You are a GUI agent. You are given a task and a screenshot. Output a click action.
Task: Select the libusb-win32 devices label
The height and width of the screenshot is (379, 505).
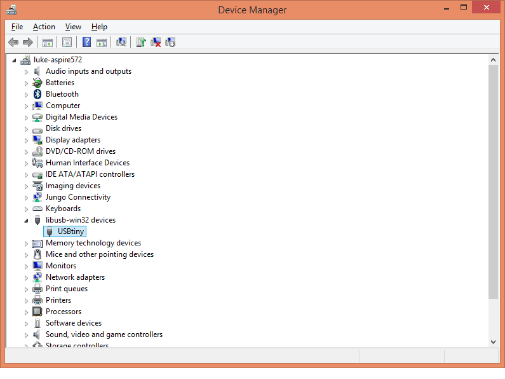81,220
